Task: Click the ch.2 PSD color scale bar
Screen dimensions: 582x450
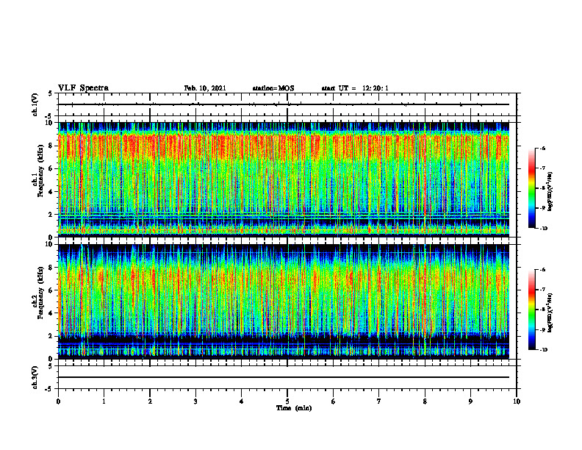Action: tap(531, 310)
